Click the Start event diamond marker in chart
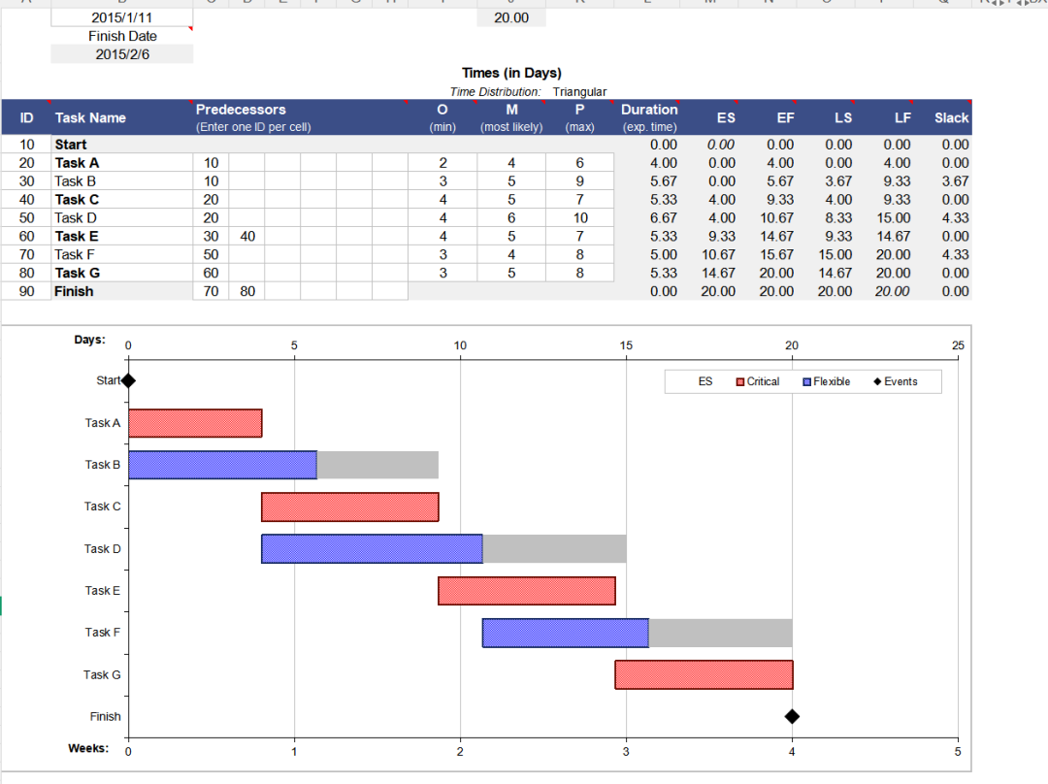 coord(129,380)
